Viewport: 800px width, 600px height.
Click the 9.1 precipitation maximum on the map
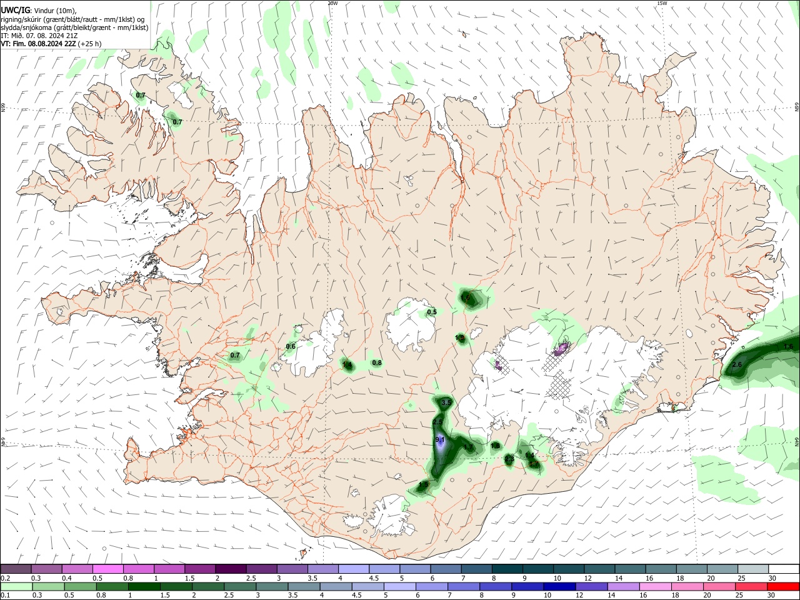[x=439, y=440]
